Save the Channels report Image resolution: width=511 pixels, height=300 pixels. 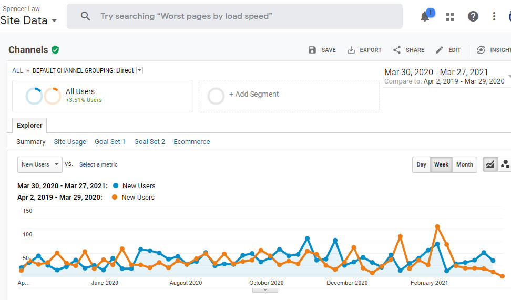point(322,50)
